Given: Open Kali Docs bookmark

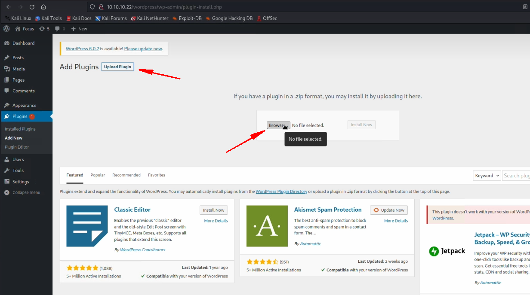Looking at the screenshot, I should 79,18.
